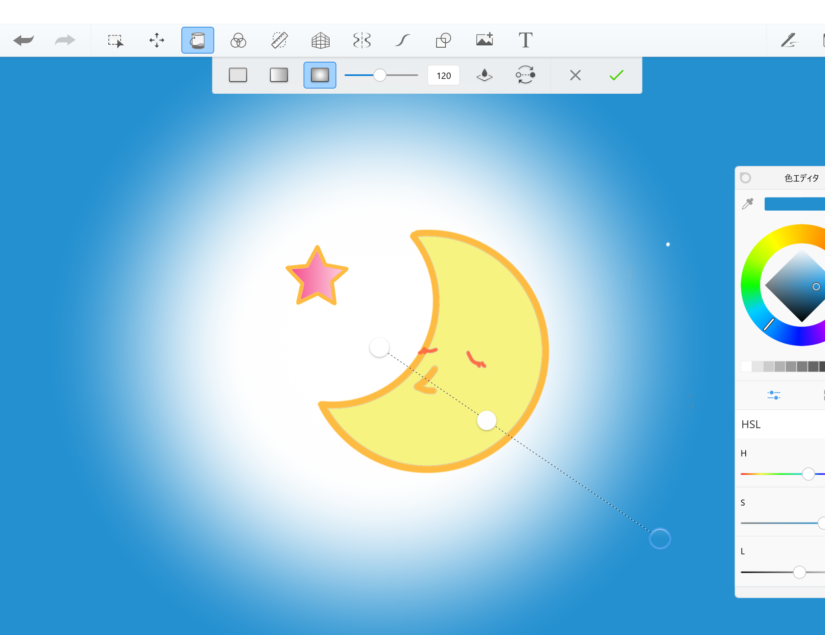Image resolution: width=825 pixels, height=635 pixels.
Task: Click the invert gradient icon
Action: tap(526, 75)
